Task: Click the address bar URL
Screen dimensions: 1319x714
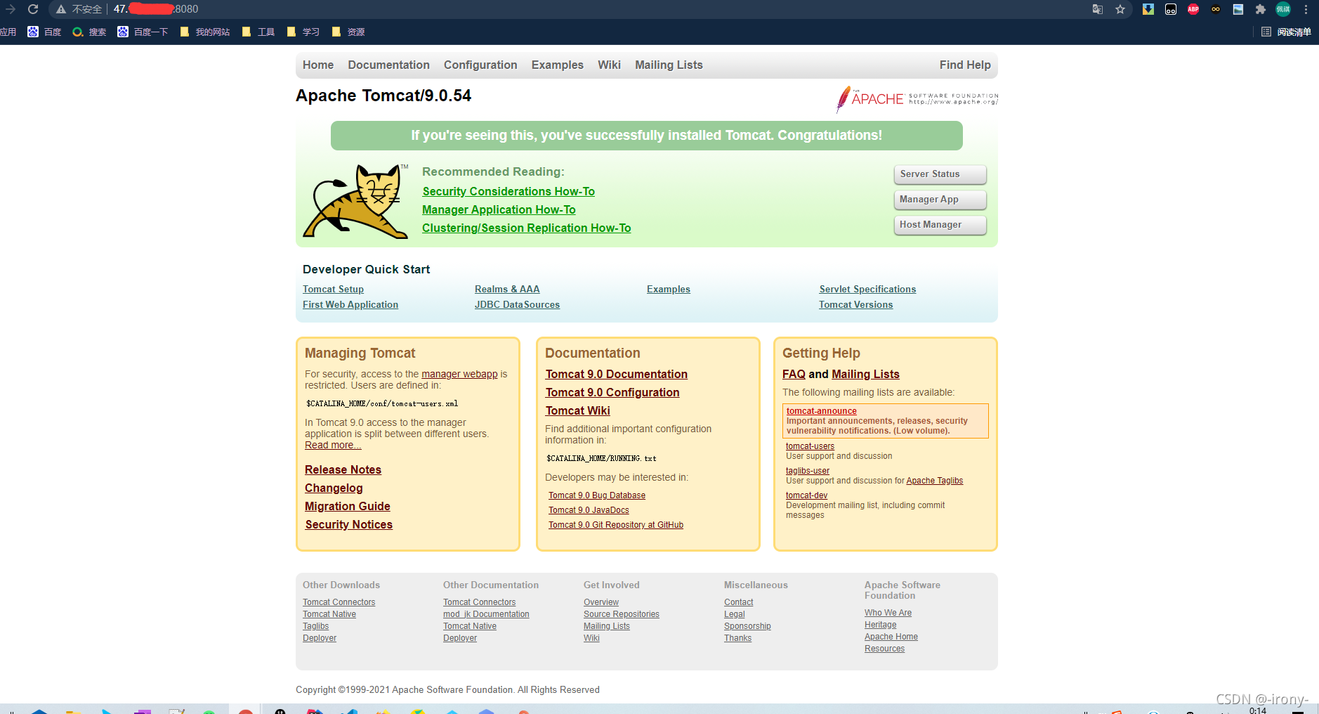Action: tap(156, 9)
